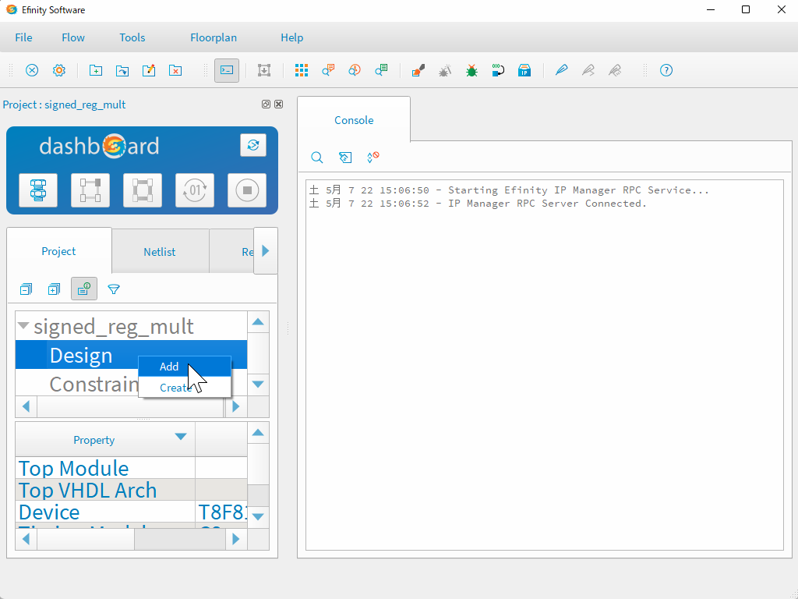798x599 pixels.
Task: Edit project using the folder-pencil icon
Action: 149,70
